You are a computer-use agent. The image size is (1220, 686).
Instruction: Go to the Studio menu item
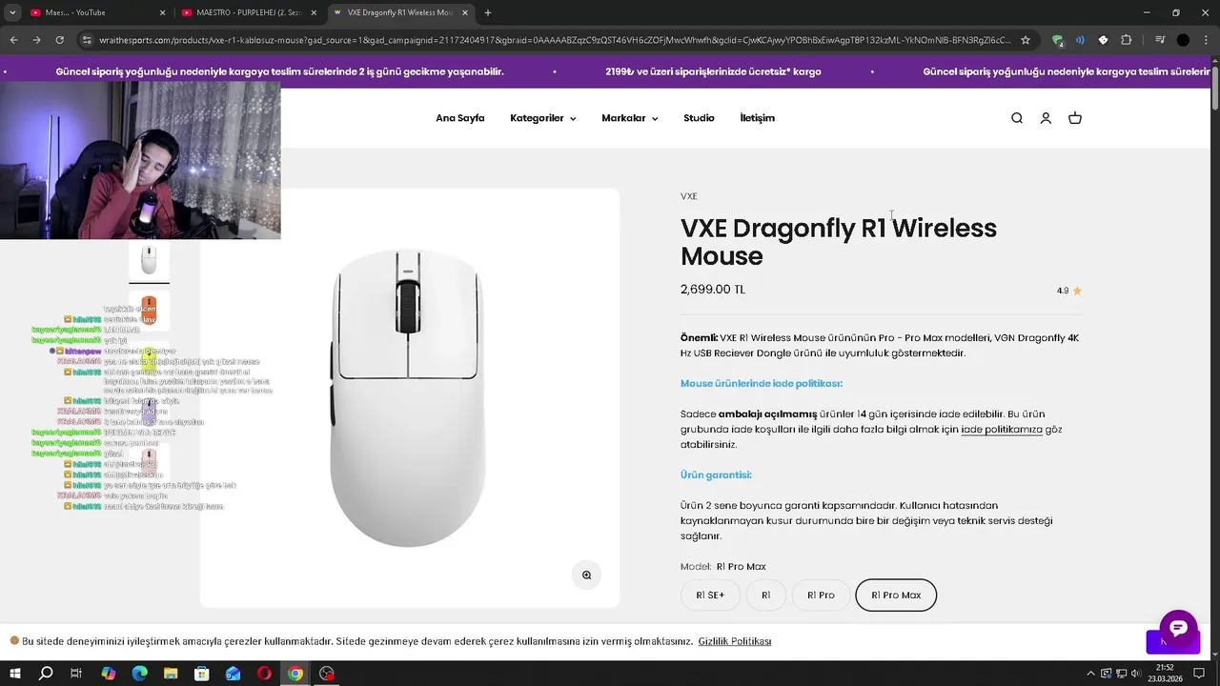[x=699, y=118]
